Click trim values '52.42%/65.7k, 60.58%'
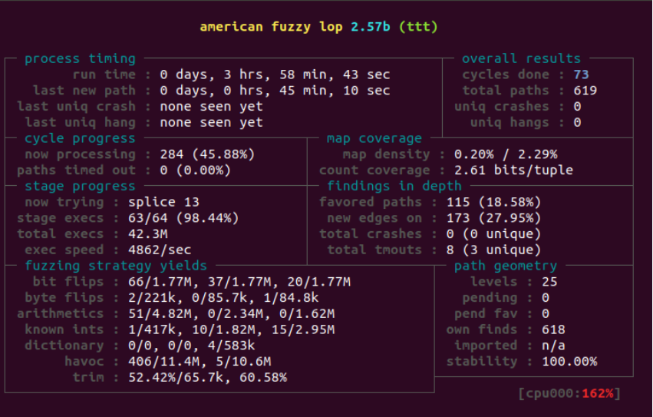This screenshot has width=653, height=417. (x=207, y=378)
